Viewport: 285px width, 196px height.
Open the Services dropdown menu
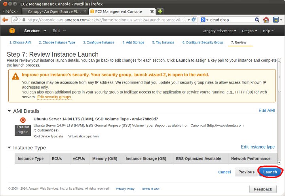click(35, 31)
